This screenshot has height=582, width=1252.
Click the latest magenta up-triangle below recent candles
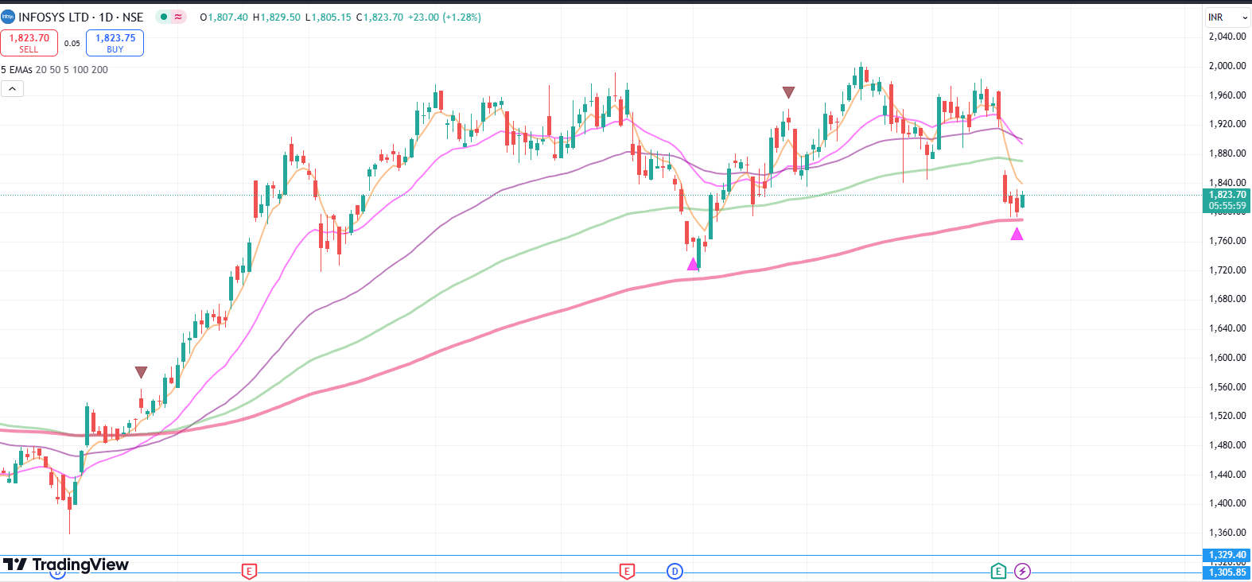pos(1017,234)
